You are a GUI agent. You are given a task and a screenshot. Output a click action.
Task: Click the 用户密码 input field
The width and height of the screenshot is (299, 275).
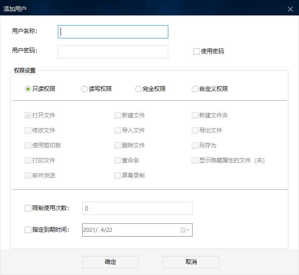click(x=113, y=52)
